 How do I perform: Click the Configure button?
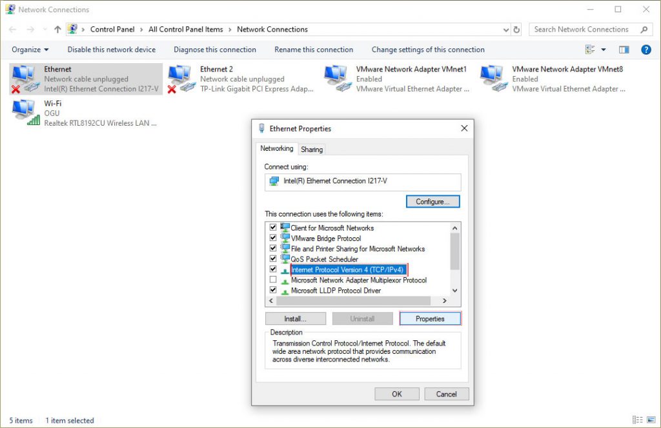(433, 202)
